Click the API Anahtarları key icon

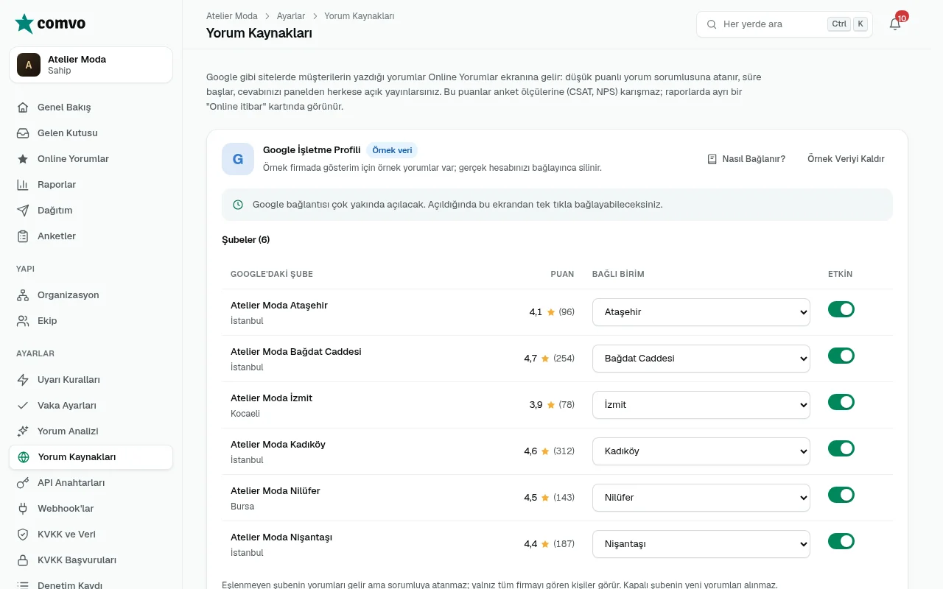[23, 483]
